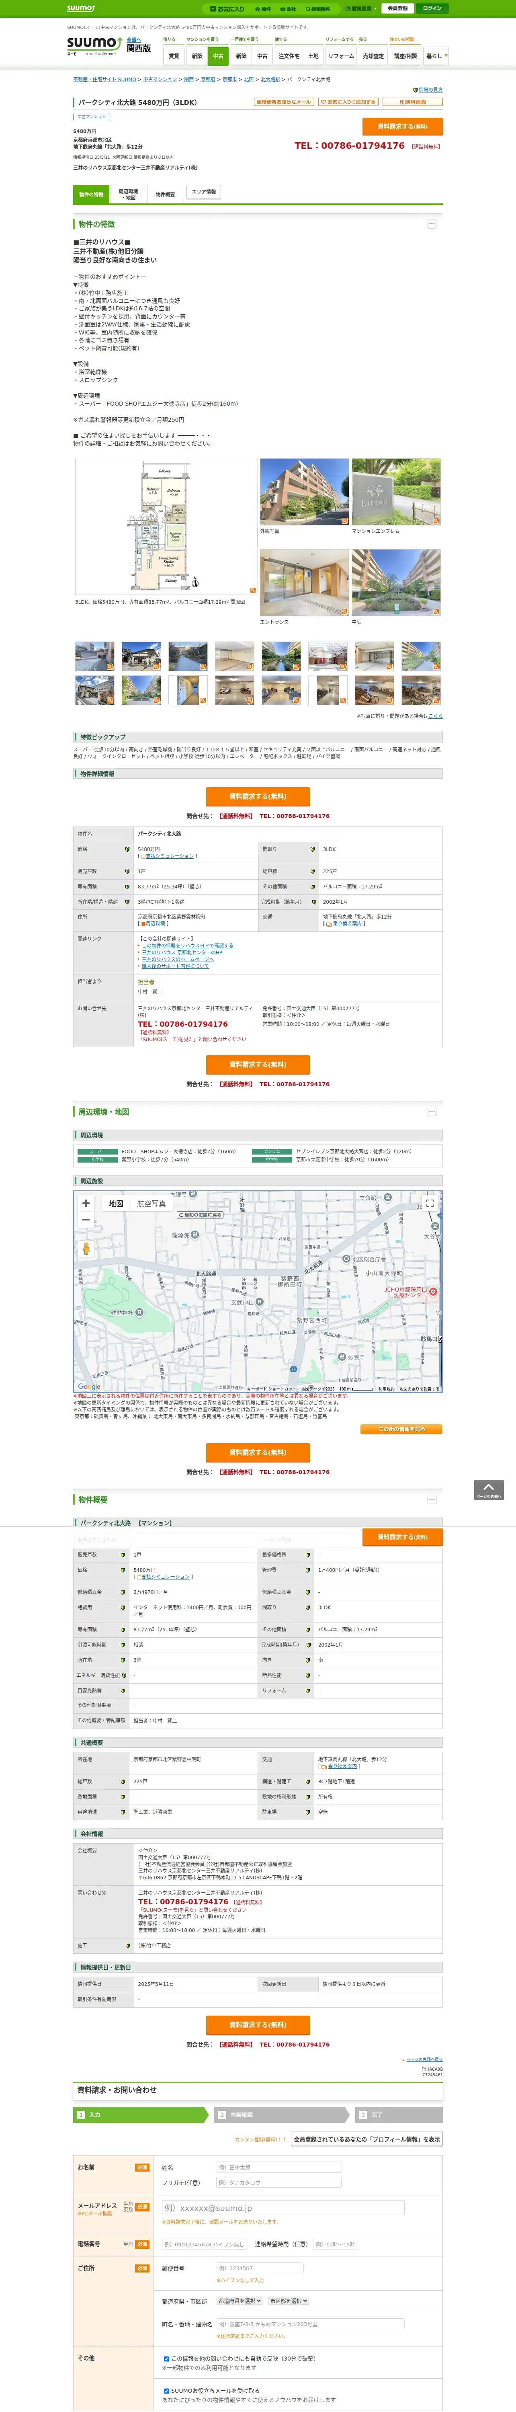
Task: Open the 市区郡を選択 dropdown
Action: point(289,2301)
